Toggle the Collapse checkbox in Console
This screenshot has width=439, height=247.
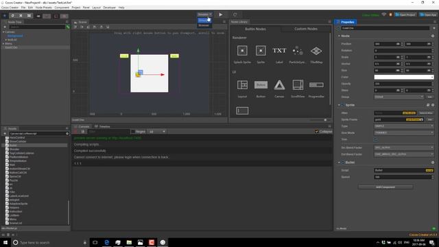pos(317,132)
